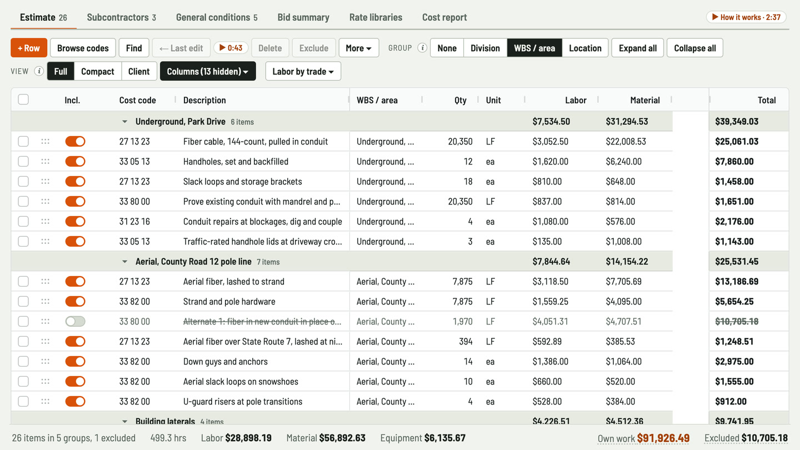
Task: Click the info icon next to VIEW
Action: coord(39,71)
